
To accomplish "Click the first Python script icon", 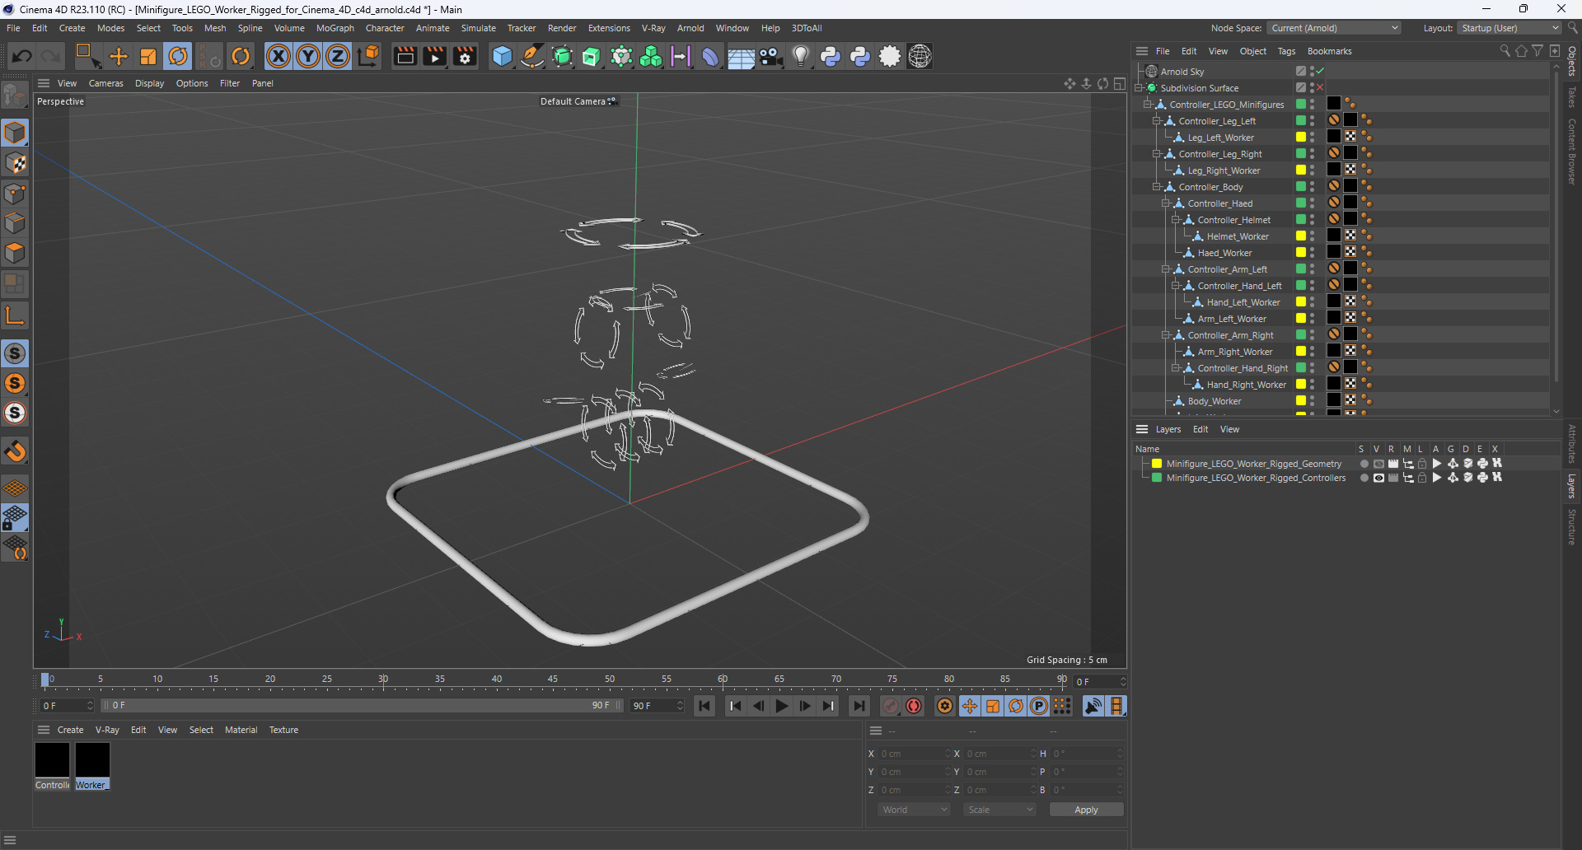I will tap(831, 56).
